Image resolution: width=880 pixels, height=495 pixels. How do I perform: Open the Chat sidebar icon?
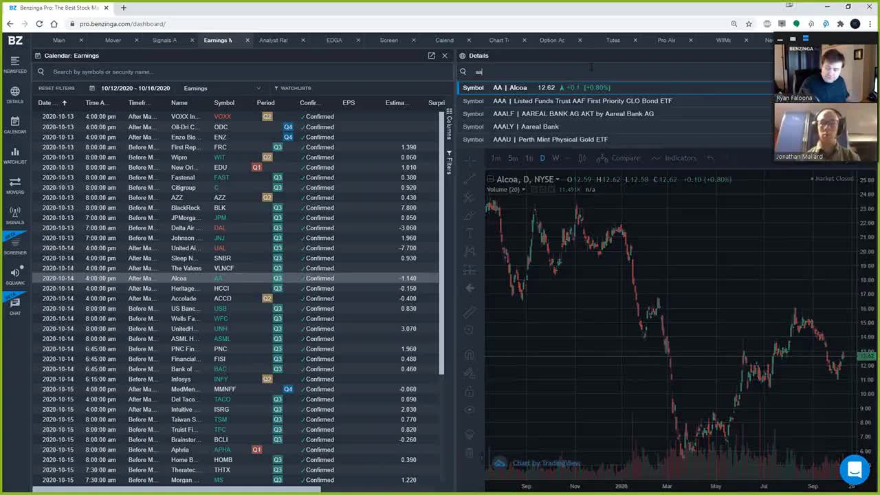tap(15, 306)
